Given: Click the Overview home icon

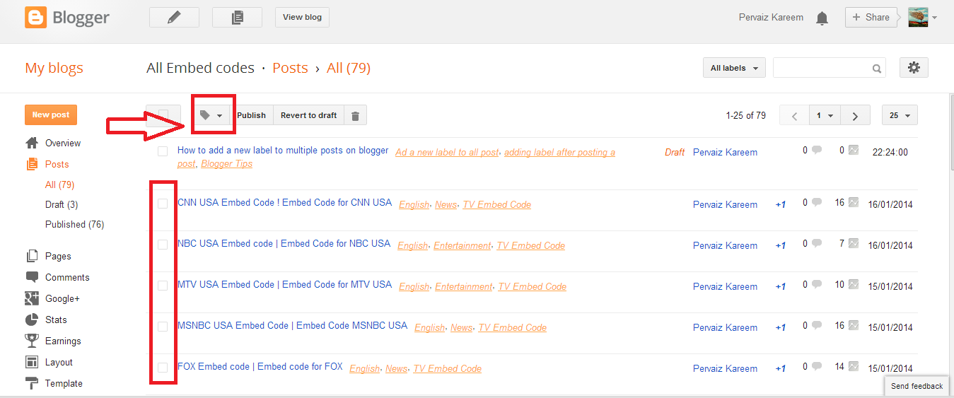Looking at the screenshot, I should pos(32,143).
